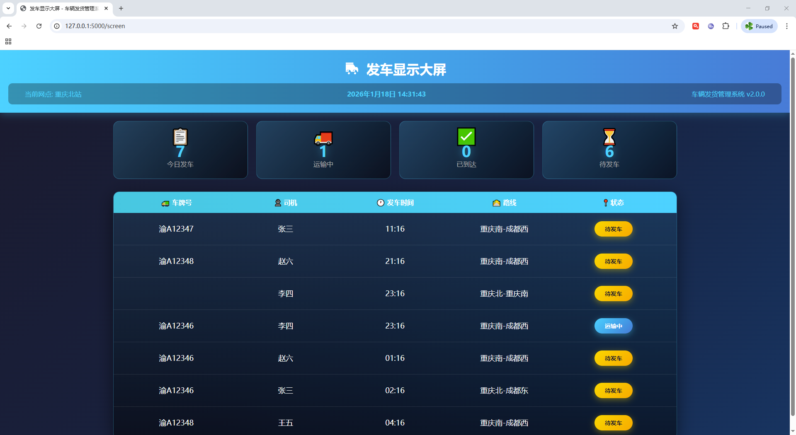Click the 车牌号 column header
This screenshot has height=435, width=796.
coord(177,203)
